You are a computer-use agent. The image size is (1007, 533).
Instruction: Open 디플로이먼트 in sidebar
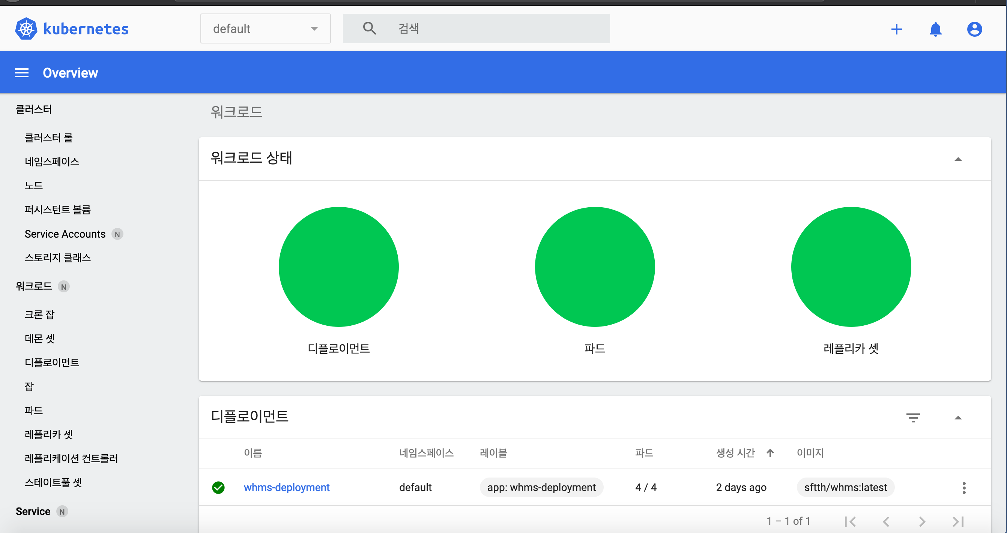[52, 362]
